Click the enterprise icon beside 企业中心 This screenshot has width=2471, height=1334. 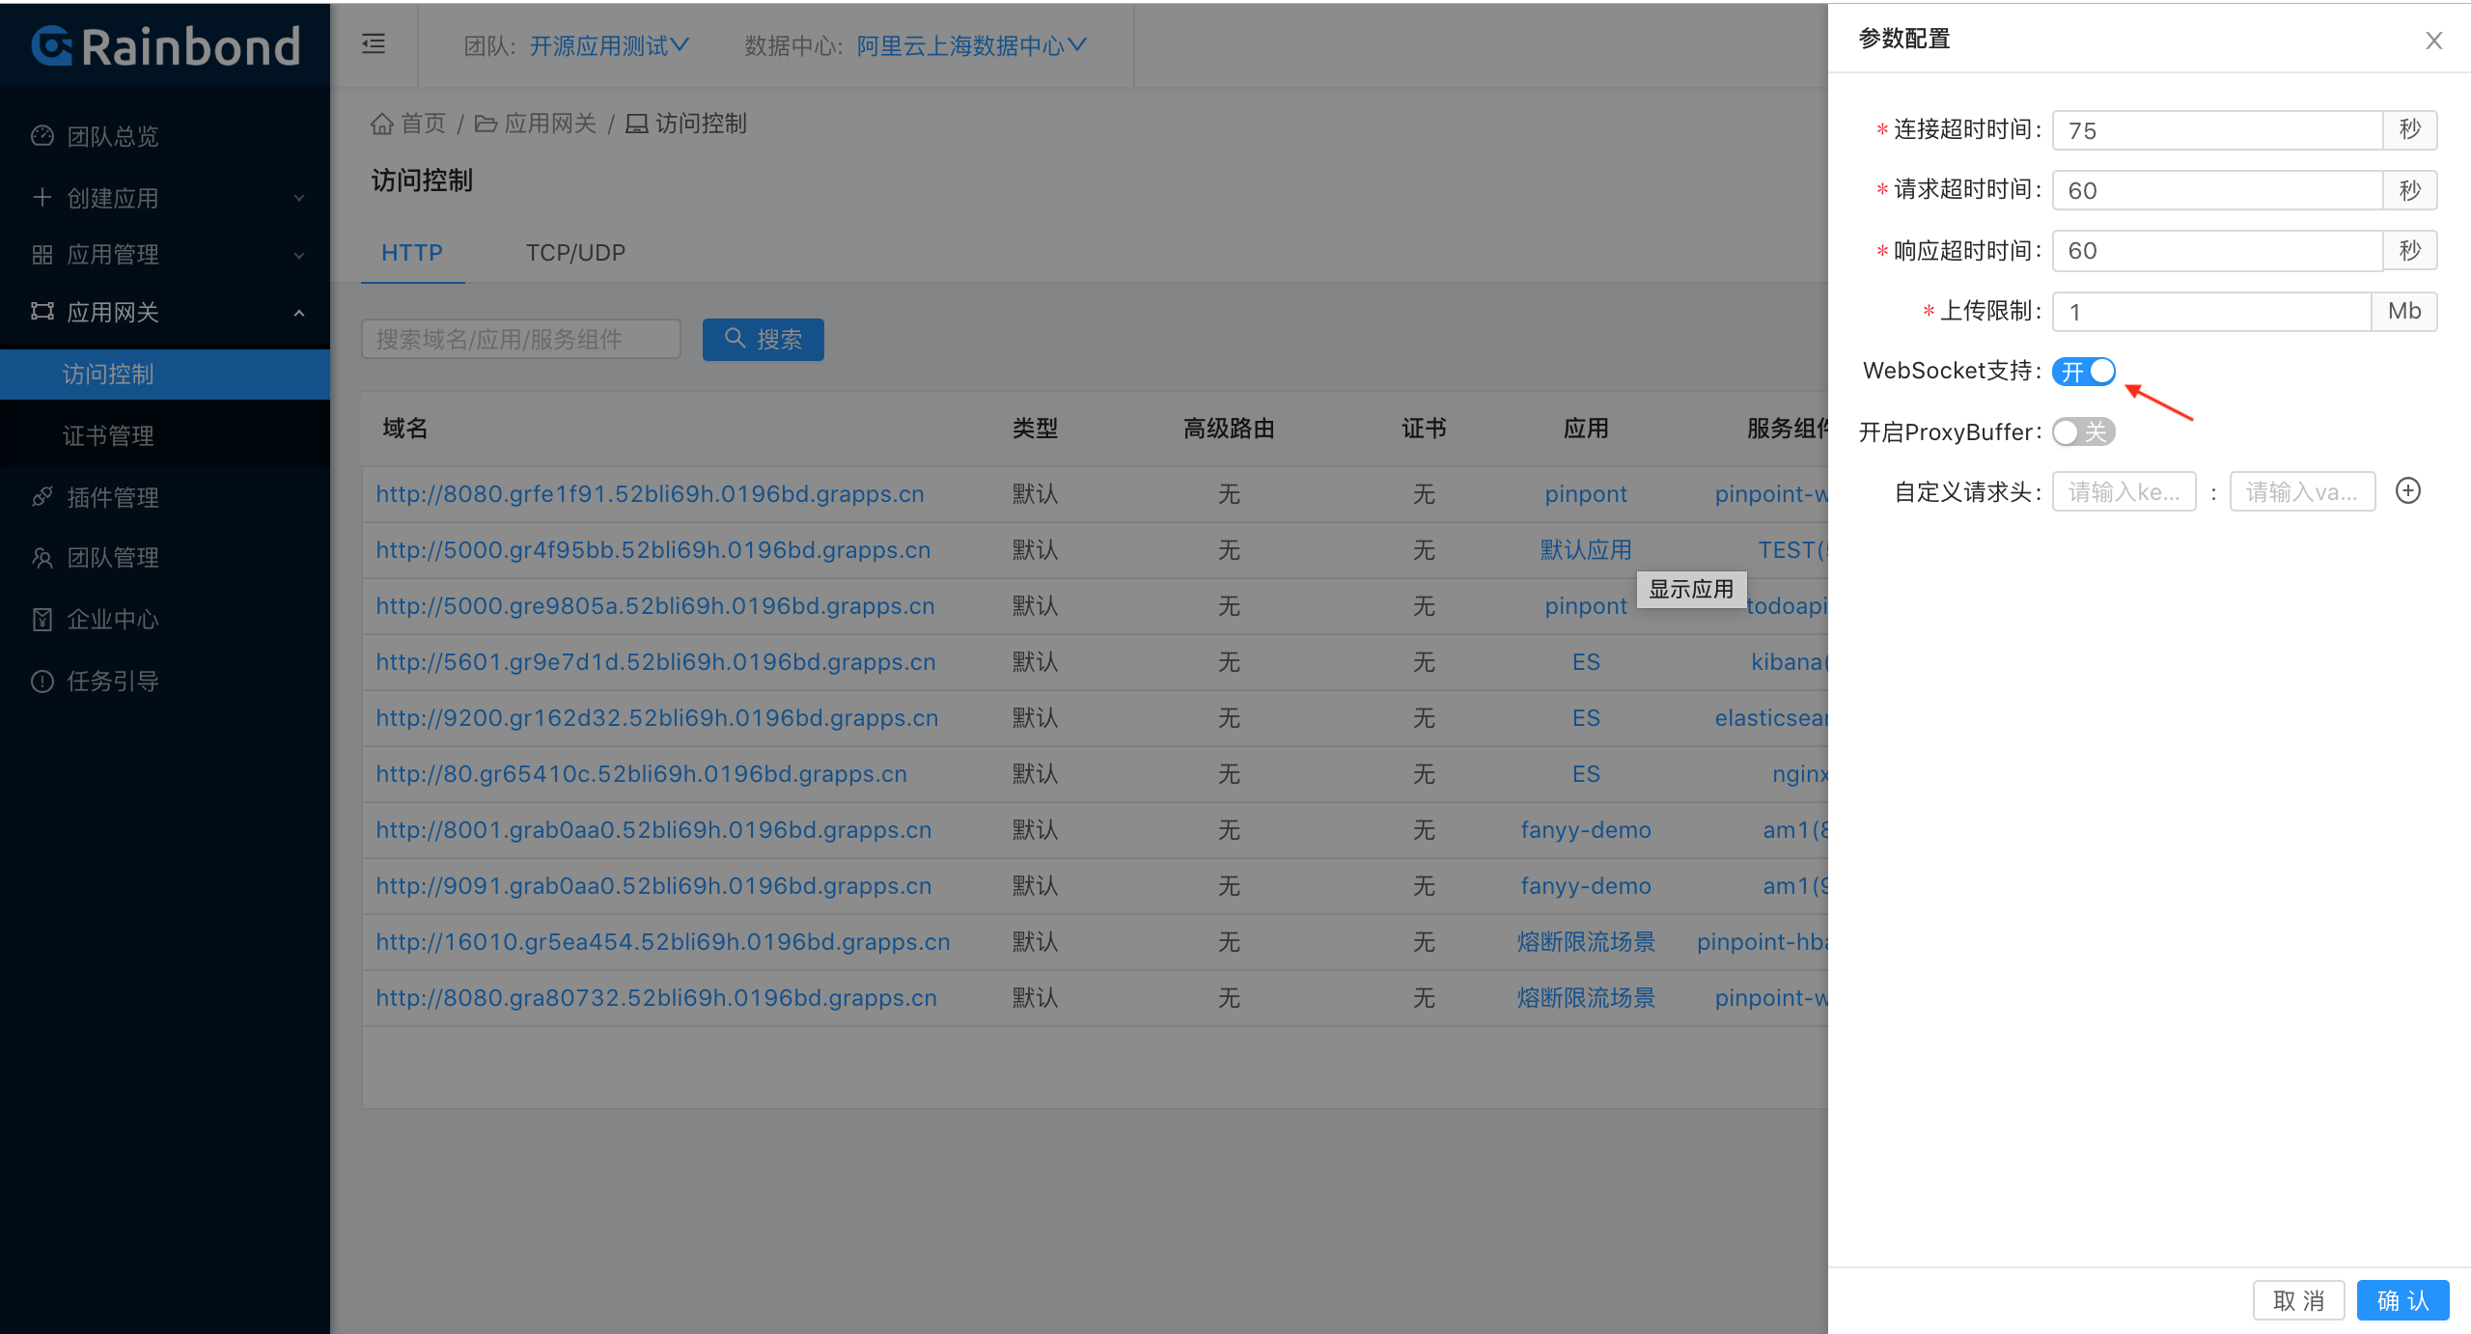tap(42, 619)
